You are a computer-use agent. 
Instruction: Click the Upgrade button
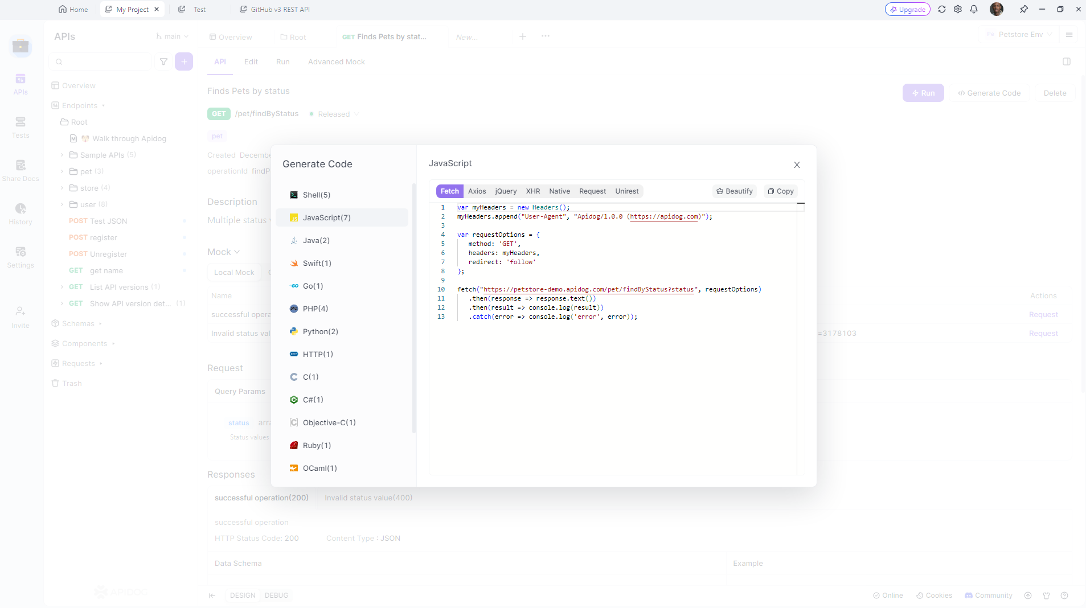907,9
